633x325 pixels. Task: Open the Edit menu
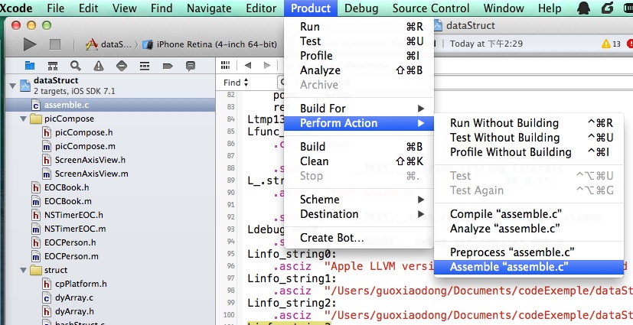click(88, 8)
